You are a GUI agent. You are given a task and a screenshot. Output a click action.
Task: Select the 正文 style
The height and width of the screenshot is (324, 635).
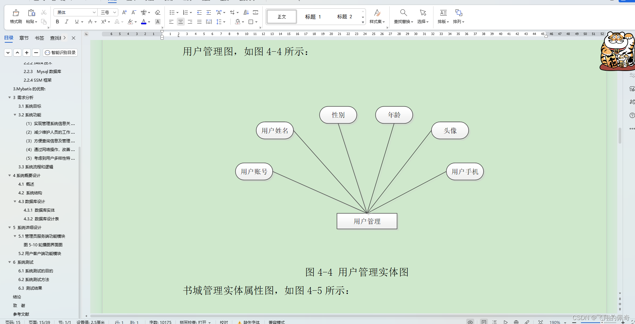click(x=281, y=17)
